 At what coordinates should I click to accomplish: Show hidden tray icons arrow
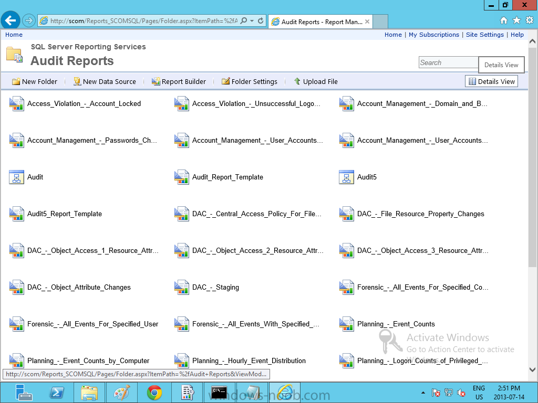(423, 393)
